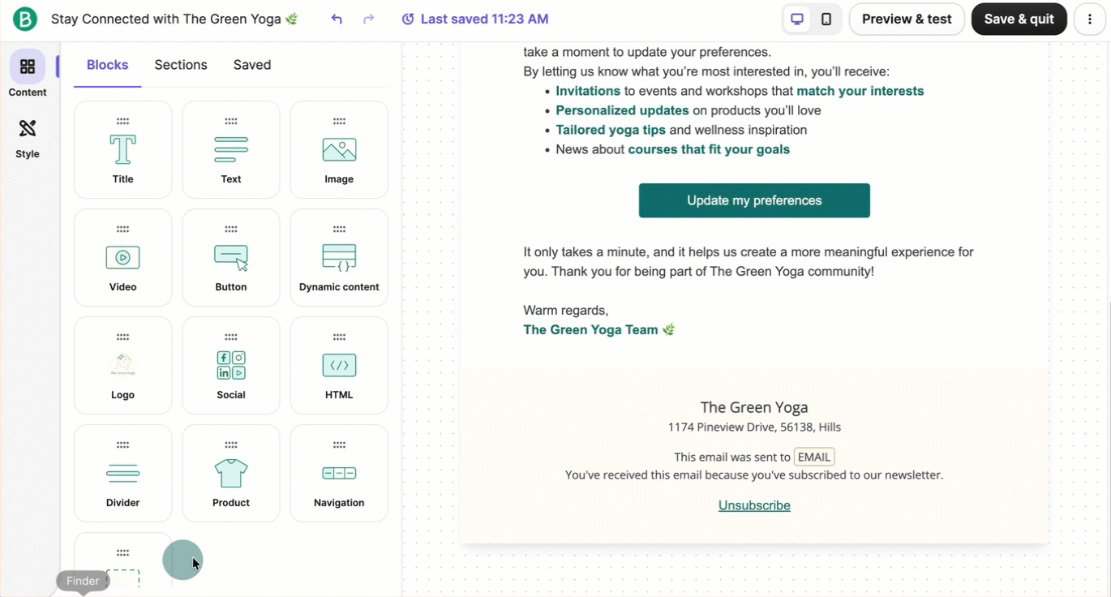Viewport: 1111px width, 597px height.
Task: Click the Finder tooltip label
Action: pos(83,581)
